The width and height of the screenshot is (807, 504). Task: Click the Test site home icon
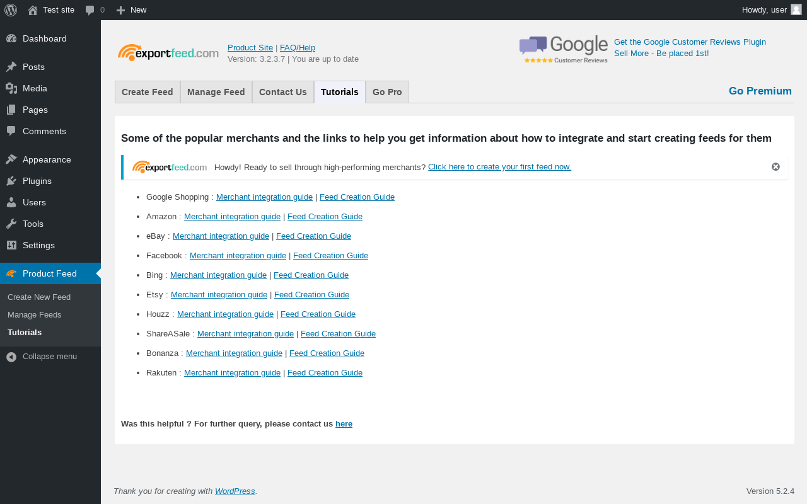coord(33,10)
